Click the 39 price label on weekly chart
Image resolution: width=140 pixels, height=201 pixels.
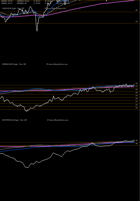point(137,83)
